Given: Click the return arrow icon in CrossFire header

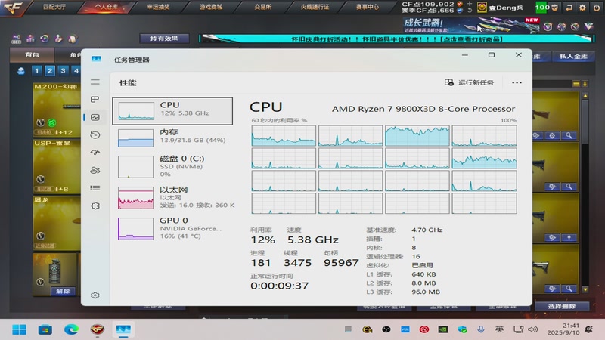Looking at the screenshot, I should pos(569,8).
